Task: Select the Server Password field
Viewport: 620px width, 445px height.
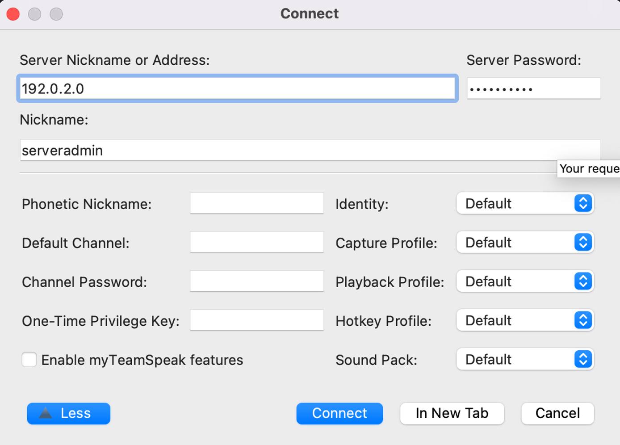Action: [533, 88]
